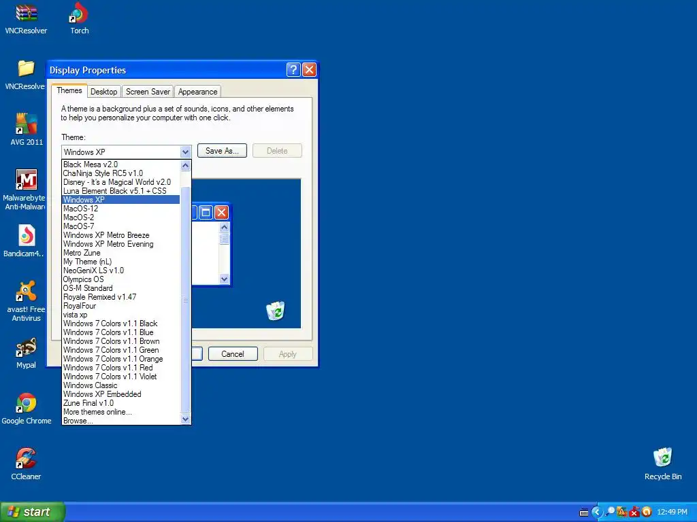Select Windows 7 Colors v1.1 Black
This screenshot has height=522, width=697.
(x=121, y=324)
